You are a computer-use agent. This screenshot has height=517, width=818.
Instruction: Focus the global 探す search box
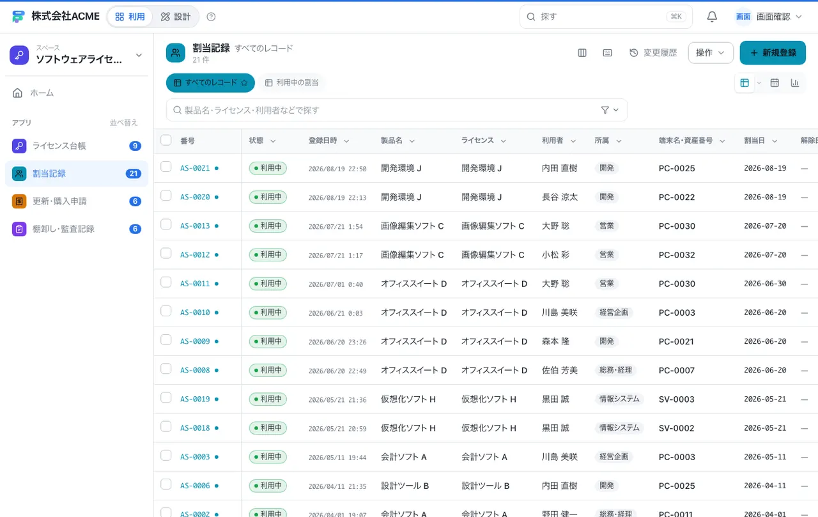click(x=606, y=17)
